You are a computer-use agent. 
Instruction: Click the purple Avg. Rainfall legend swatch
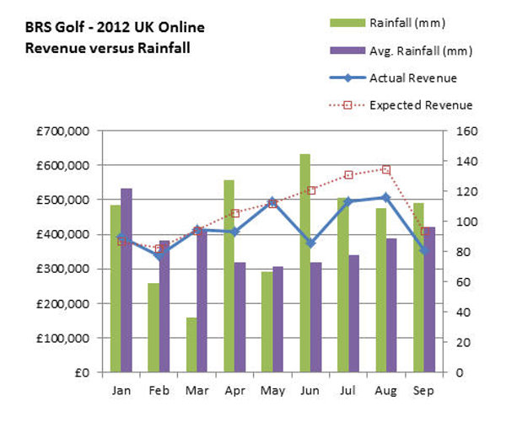[x=346, y=50]
